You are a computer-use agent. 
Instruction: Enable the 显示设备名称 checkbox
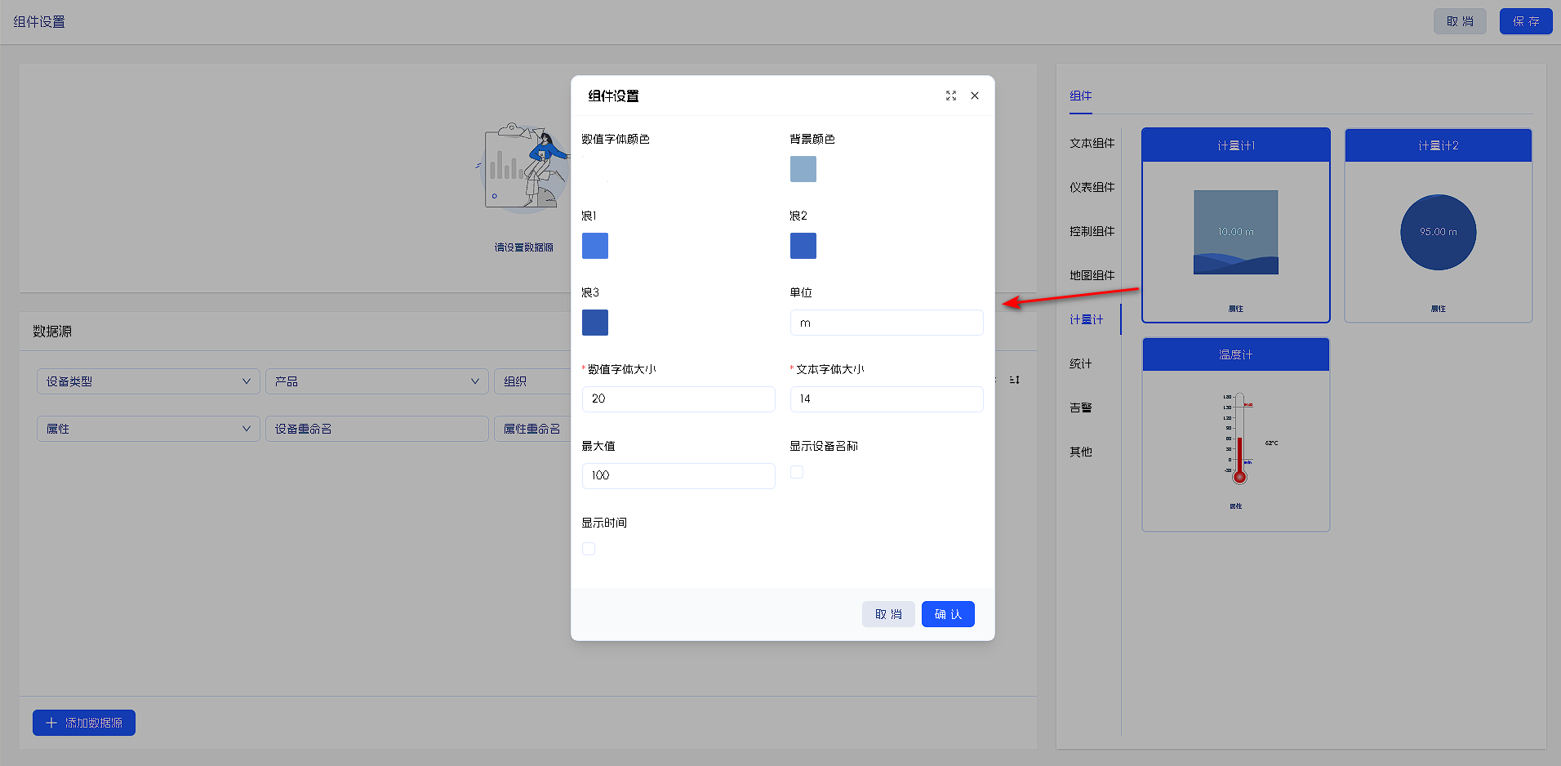tap(797, 472)
